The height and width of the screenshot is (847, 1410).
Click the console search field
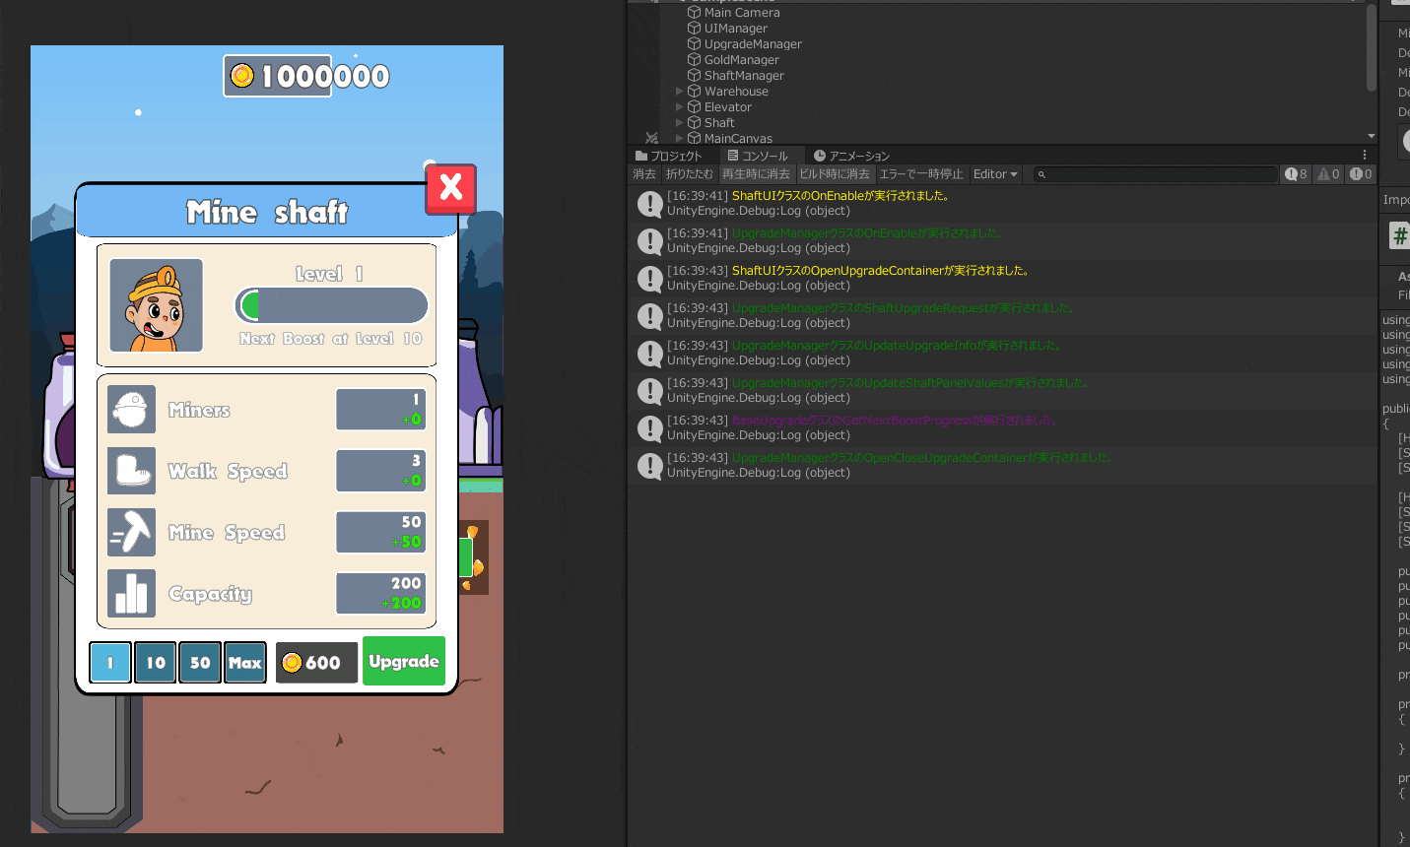[x=1155, y=174]
